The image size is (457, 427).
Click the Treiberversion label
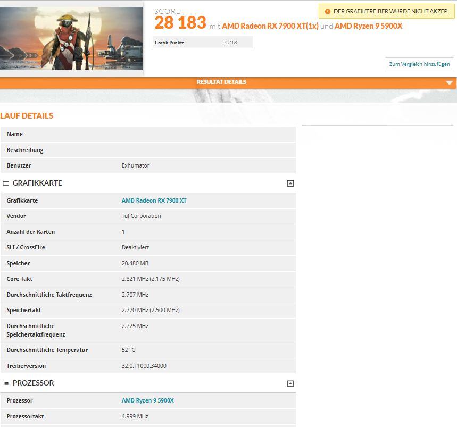click(26, 366)
